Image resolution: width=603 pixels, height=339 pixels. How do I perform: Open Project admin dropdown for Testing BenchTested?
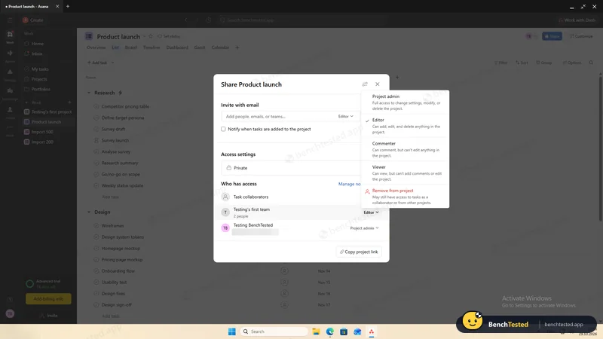tap(364, 228)
